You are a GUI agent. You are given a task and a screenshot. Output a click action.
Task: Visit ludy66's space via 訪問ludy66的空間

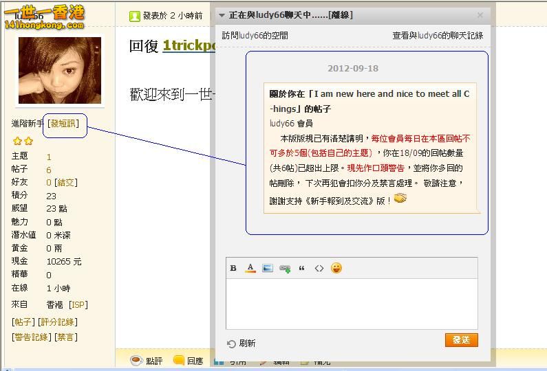pos(255,36)
